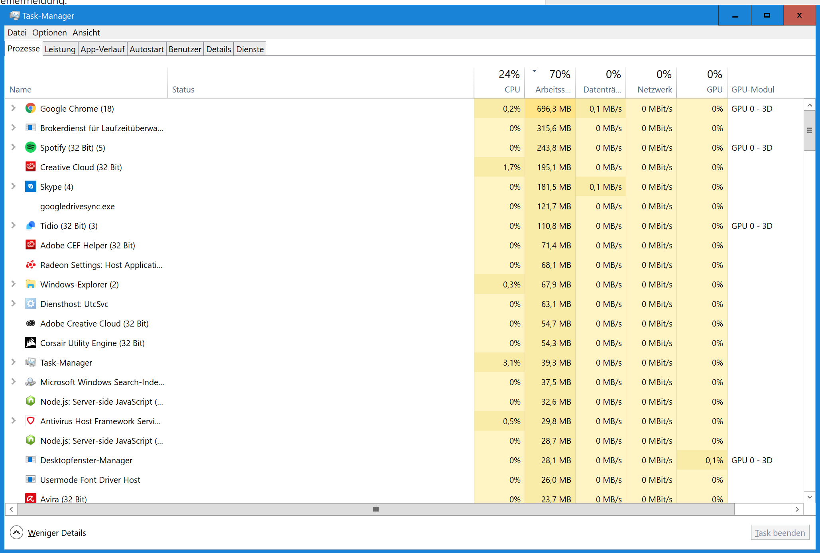The height and width of the screenshot is (553, 820).
Task: Open the Autostart tab
Action: coord(146,49)
